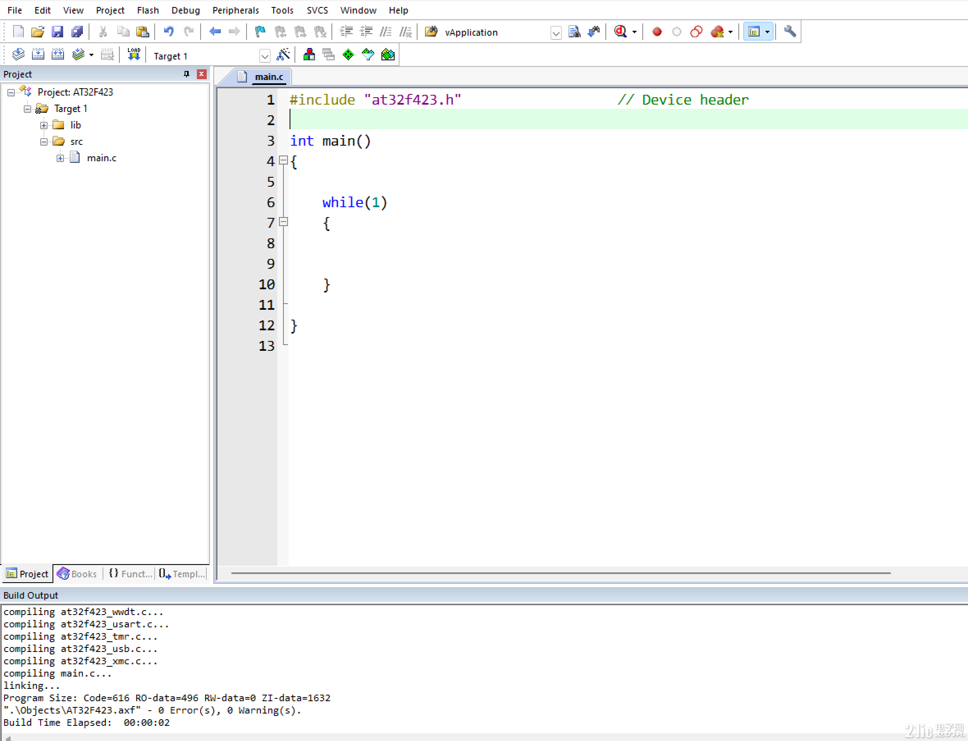This screenshot has height=741, width=968.
Task: Create a new file with New icon
Action: click(18, 32)
